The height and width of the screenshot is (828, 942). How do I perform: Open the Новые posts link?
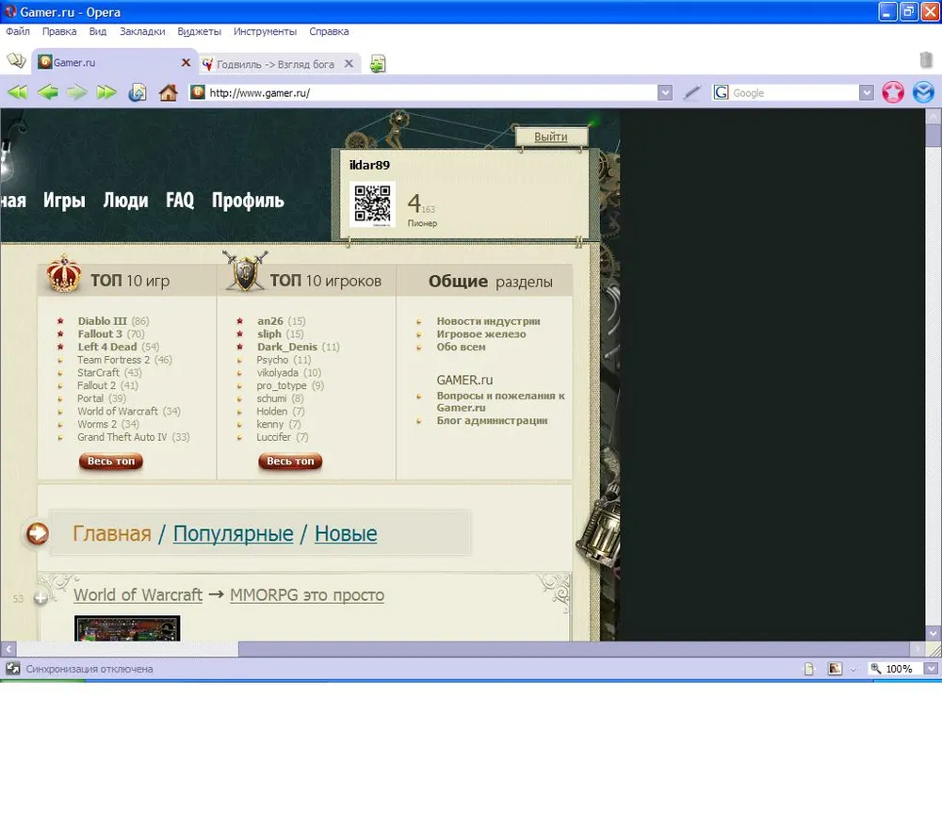coord(346,533)
